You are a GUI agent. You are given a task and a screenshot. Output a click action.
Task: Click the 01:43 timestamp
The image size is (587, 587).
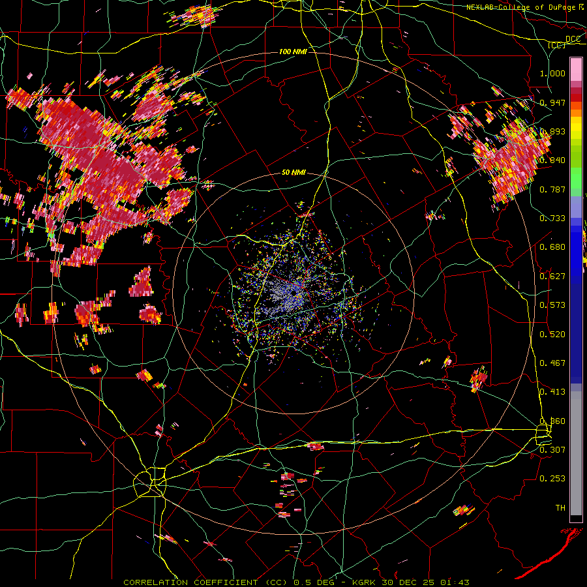(455, 582)
